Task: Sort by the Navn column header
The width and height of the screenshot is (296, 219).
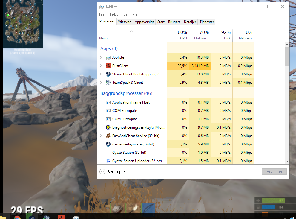Action: 132,35
